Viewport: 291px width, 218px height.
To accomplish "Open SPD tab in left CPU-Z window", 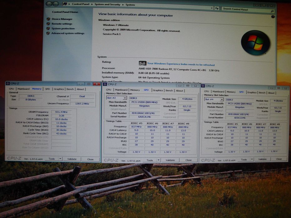I will pos(47,89).
